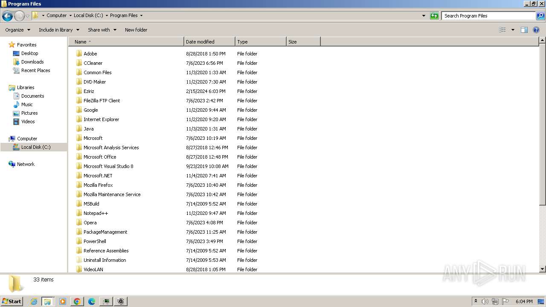Launch Chrome from taskbar
Screen dimensions: 546x307
[x=77, y=301]
